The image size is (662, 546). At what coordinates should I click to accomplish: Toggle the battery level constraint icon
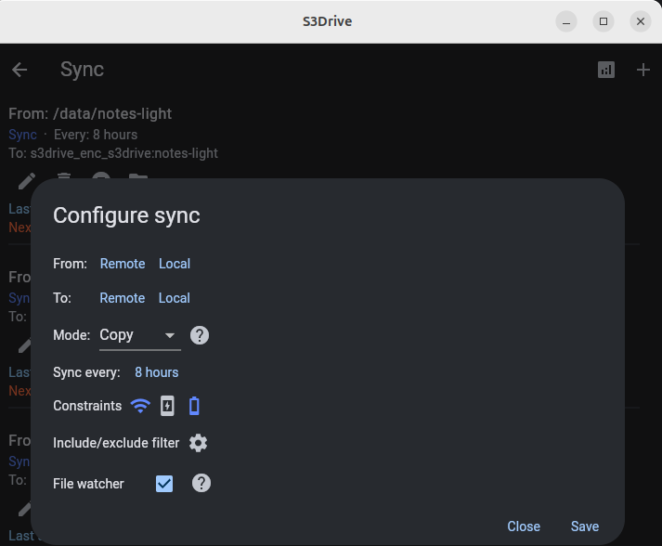(x=194, y=406)
